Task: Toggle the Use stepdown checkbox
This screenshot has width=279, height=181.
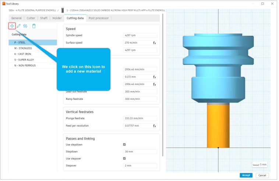Action: [124, 144]
